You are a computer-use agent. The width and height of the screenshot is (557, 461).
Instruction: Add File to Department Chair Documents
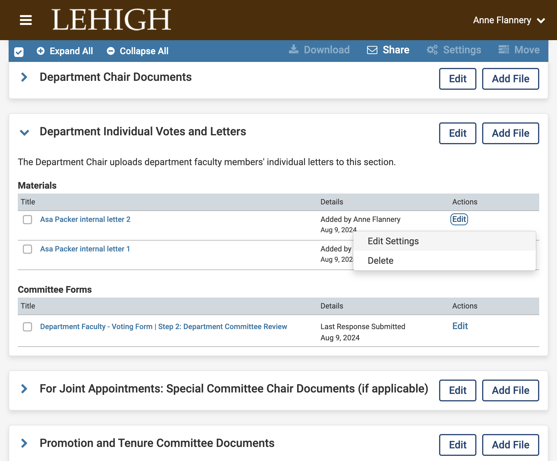click(511, 79)
